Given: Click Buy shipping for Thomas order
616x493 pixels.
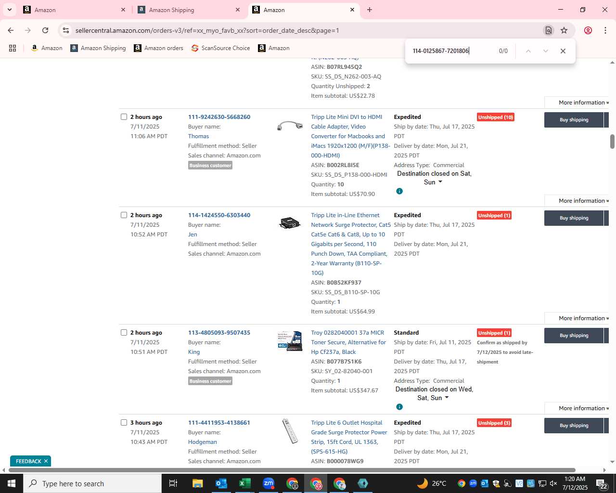Looking at the screenshot, I should click(x=574, y=120).
